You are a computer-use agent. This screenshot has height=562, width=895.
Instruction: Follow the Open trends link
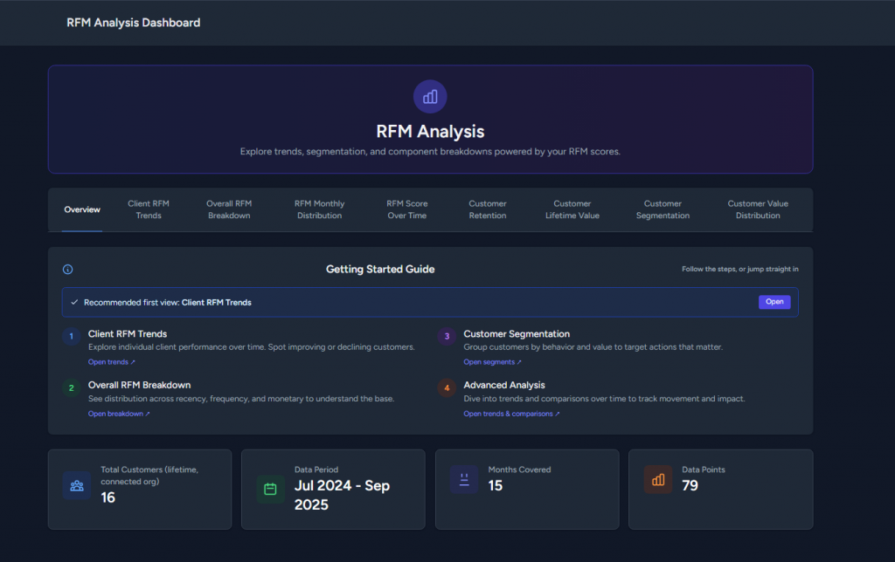coord(111,362)
